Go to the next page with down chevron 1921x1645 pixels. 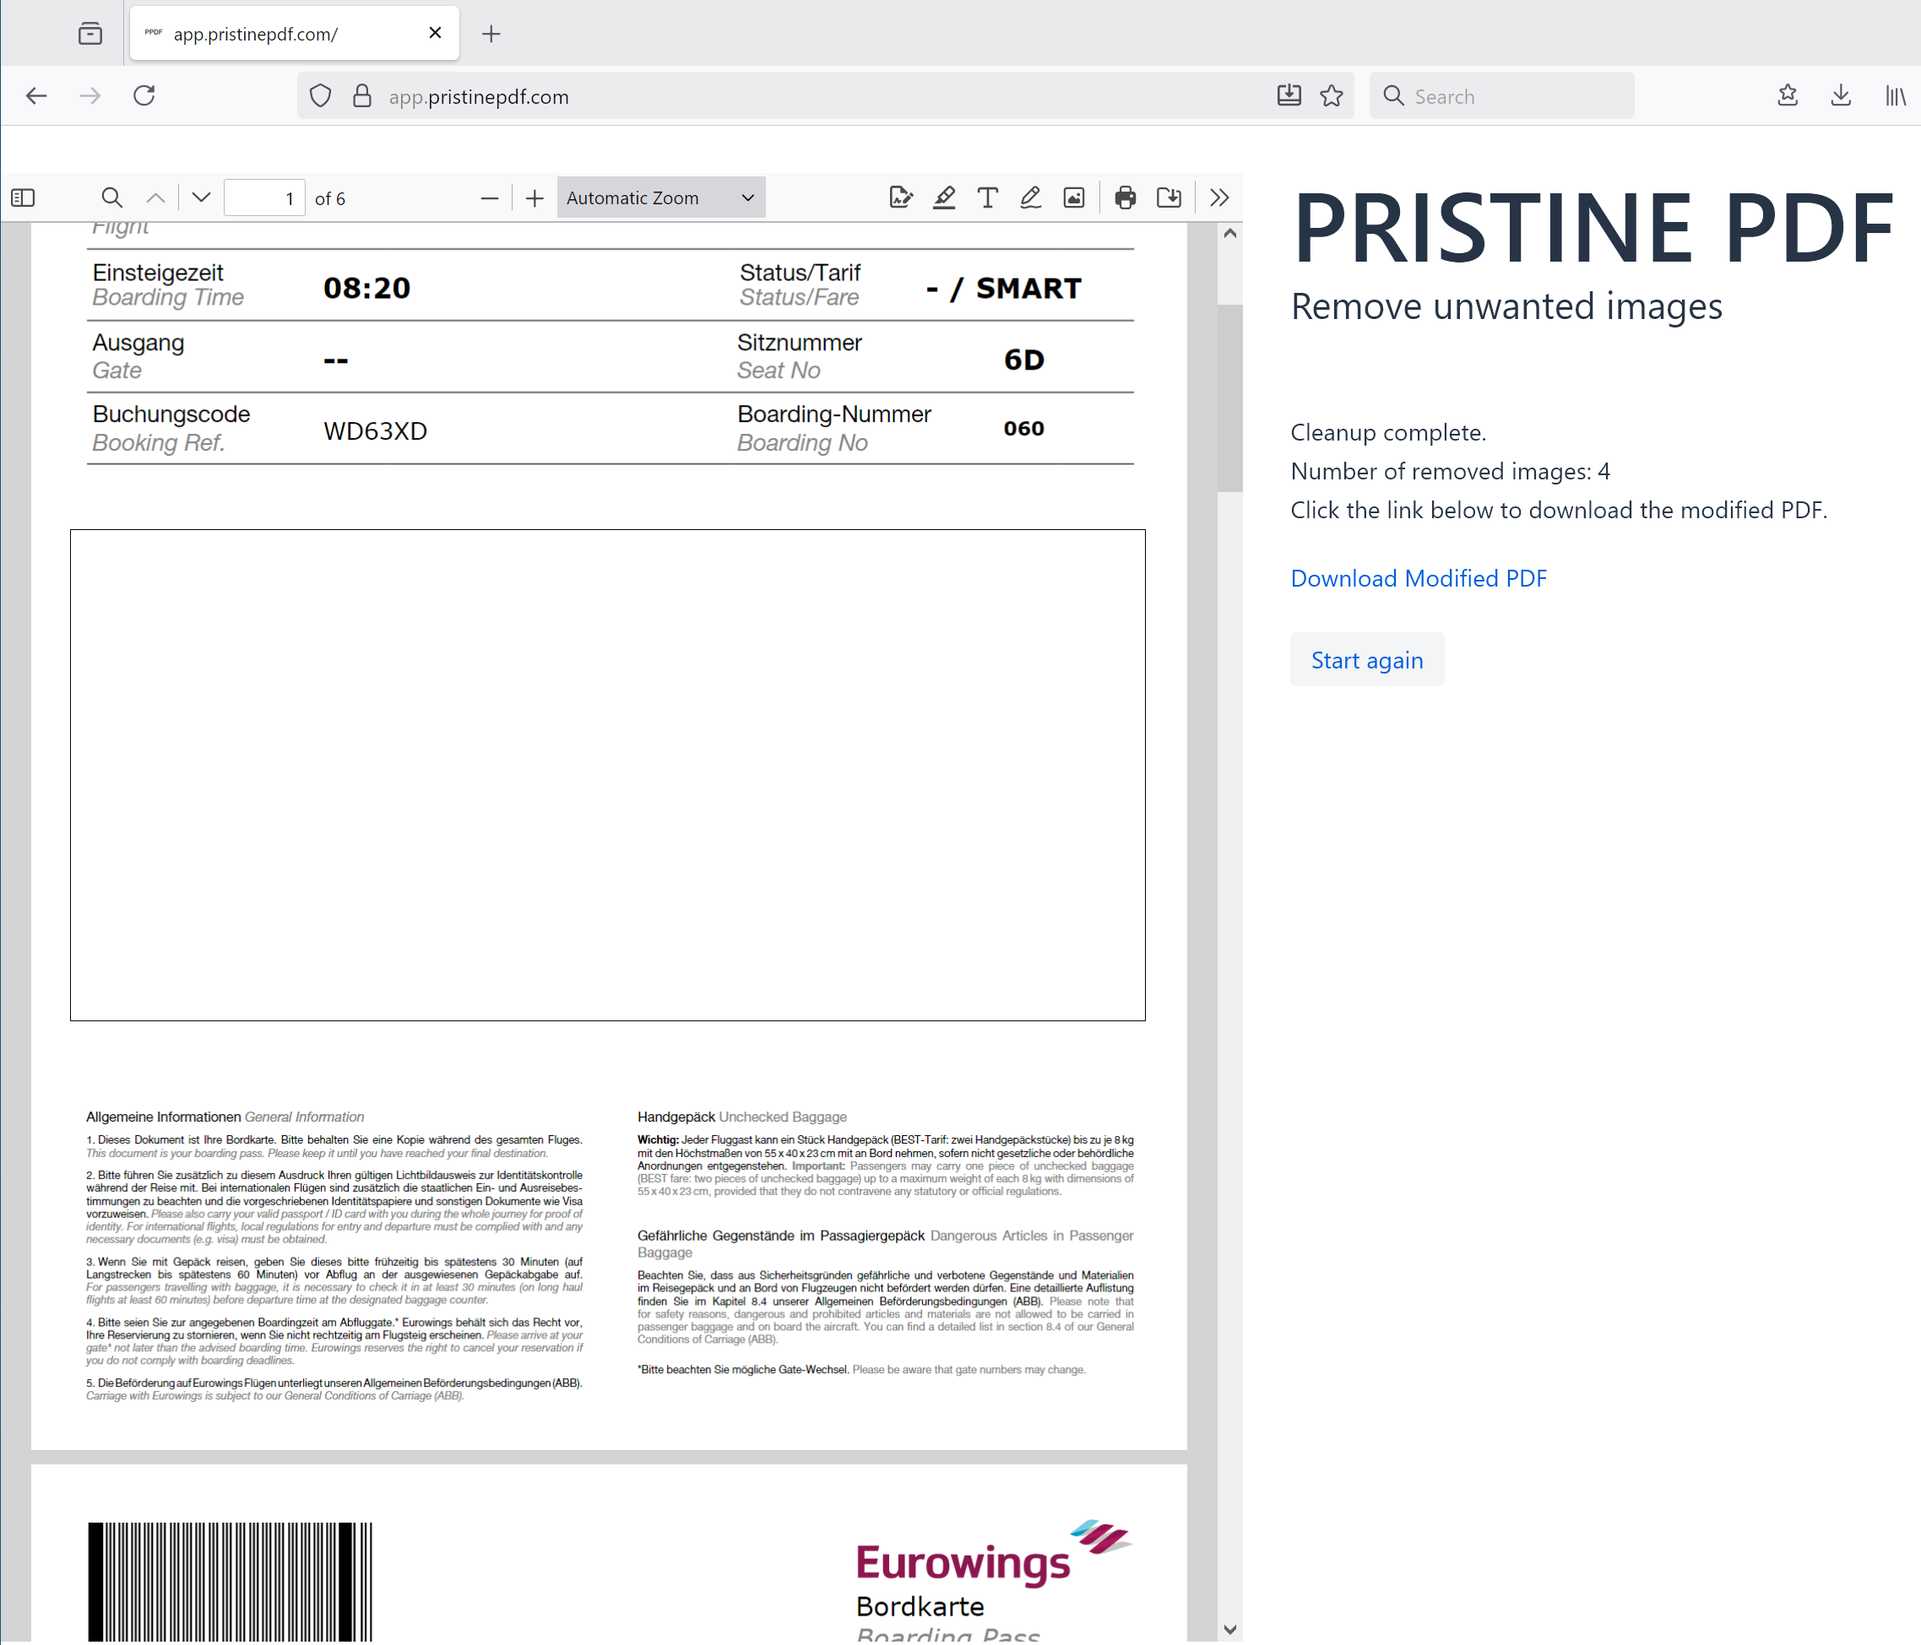[200, 198]
